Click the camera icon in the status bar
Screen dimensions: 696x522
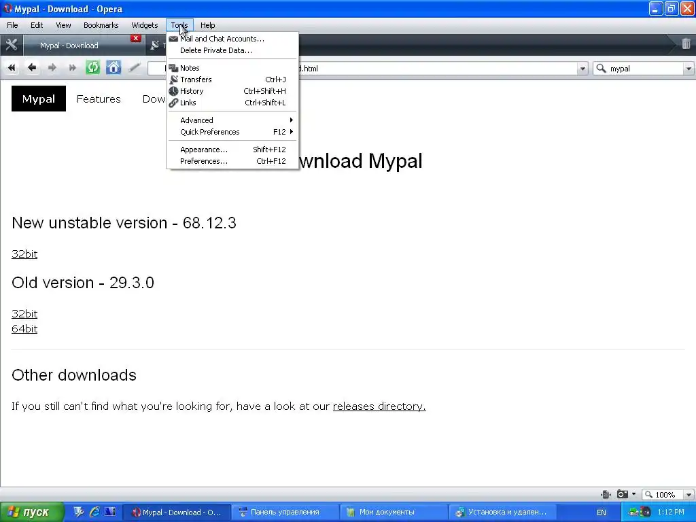pos(623,494)
